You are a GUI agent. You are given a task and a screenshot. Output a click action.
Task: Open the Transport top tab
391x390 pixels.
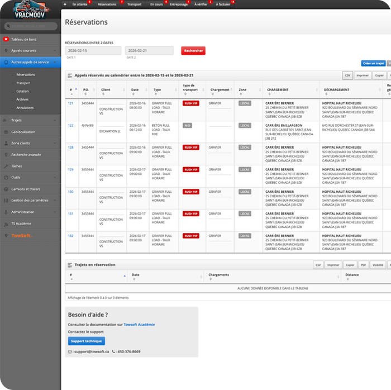click(134, 4)
